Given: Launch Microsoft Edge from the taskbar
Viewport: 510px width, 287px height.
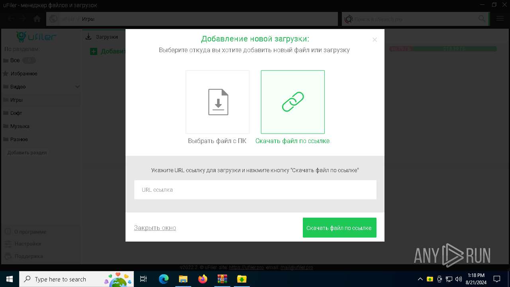Looking at the screenshot, I should 164,279.
